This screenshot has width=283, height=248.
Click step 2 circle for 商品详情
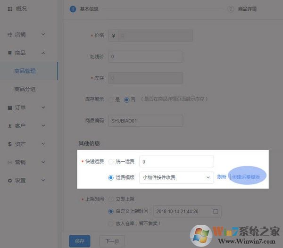231,9
